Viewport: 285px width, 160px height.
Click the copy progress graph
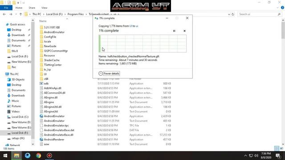tap(142, 44)
